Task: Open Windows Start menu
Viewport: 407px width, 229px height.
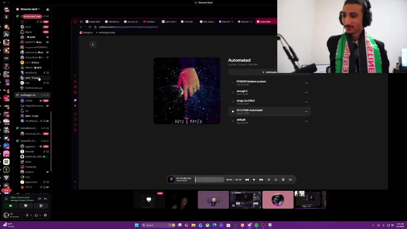Action: pyautogui.click(x=137, y=225)
